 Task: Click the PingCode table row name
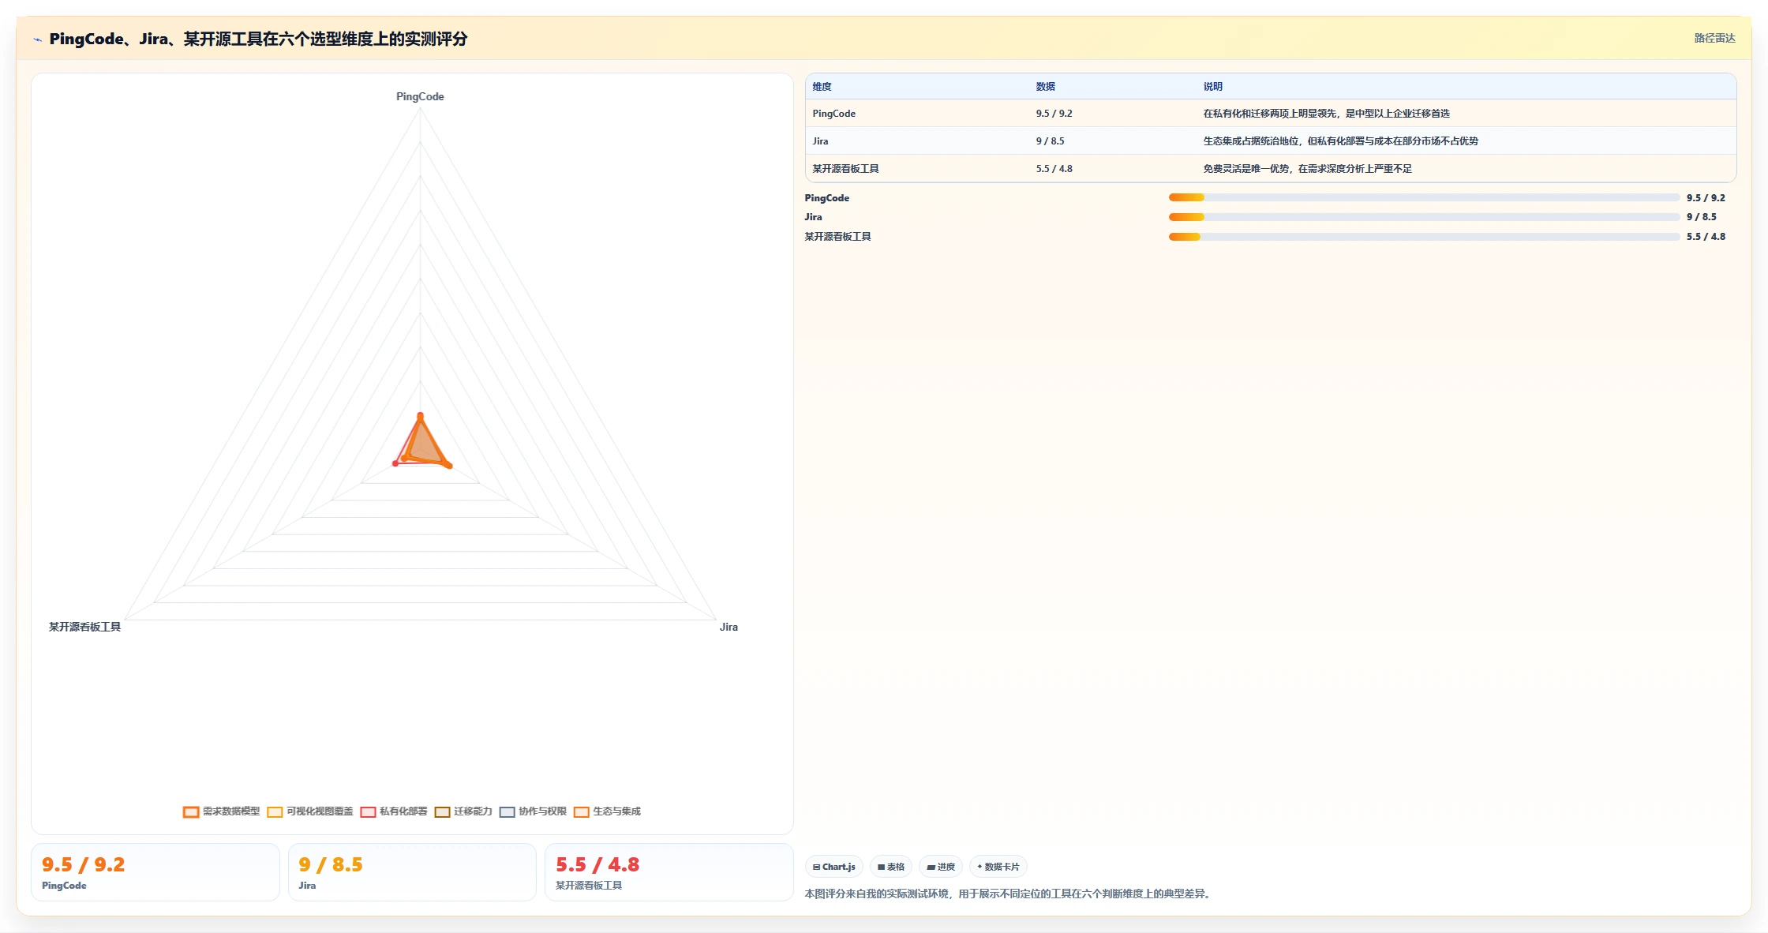[834, 114]
